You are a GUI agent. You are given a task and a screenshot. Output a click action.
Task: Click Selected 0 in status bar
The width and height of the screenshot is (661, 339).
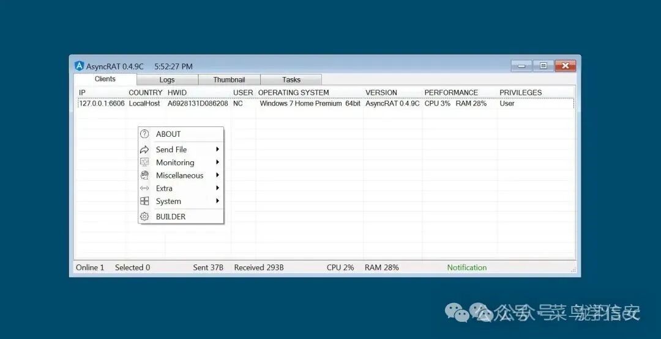click(132, 268)
